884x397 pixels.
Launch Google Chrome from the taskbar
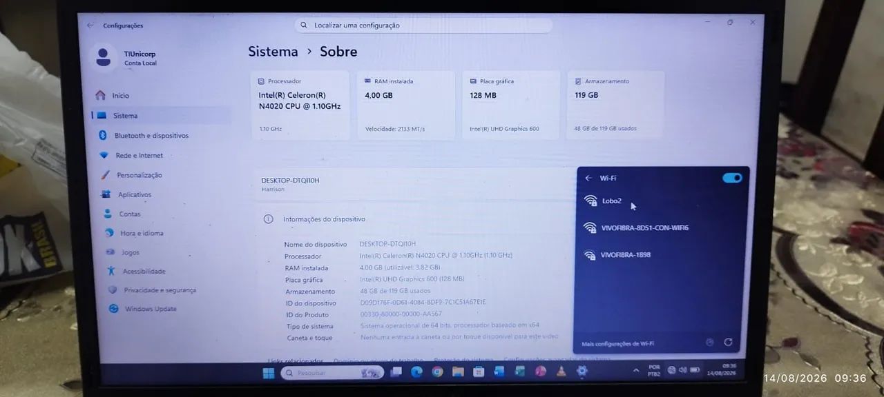pyautogui.click(x=437, y=372)
